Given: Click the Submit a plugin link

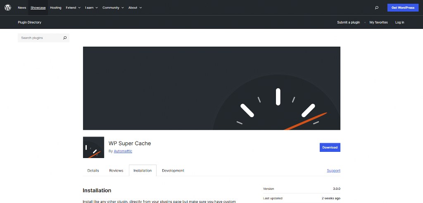Looking at the screenshot, I should coord(348,22).
